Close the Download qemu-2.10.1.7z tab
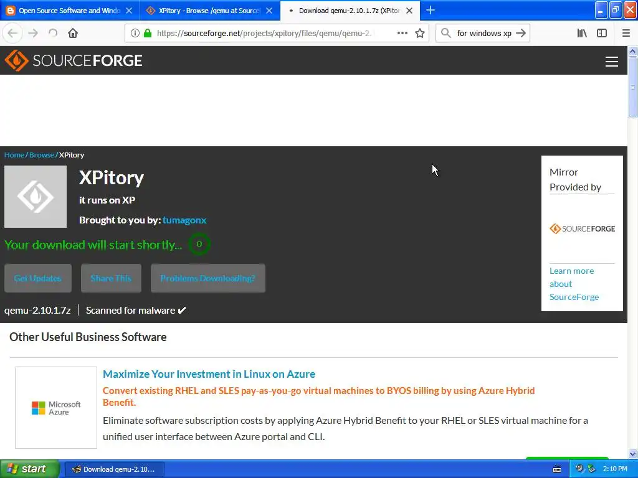Viewport: 638px width, 478px height. (409, 11)
